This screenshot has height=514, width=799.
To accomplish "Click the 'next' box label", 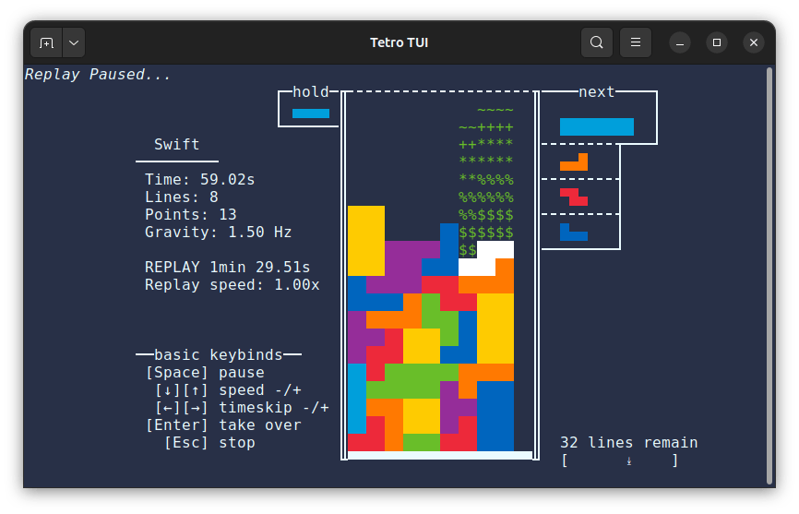I will tap(597, 91).
